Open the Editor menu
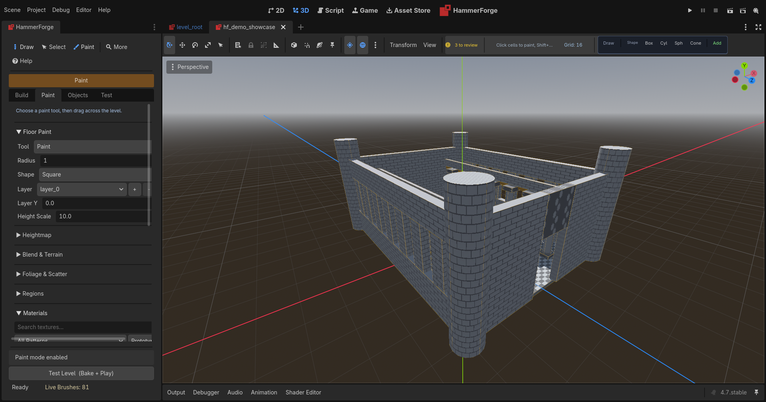The image size is (766, 402). [84, 10]
